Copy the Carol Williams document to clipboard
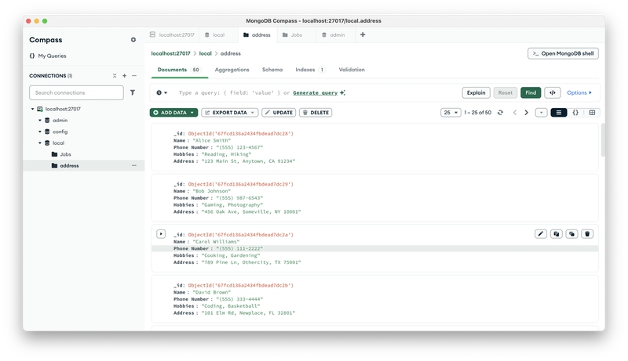628x361 pixels. click(557, 234)
